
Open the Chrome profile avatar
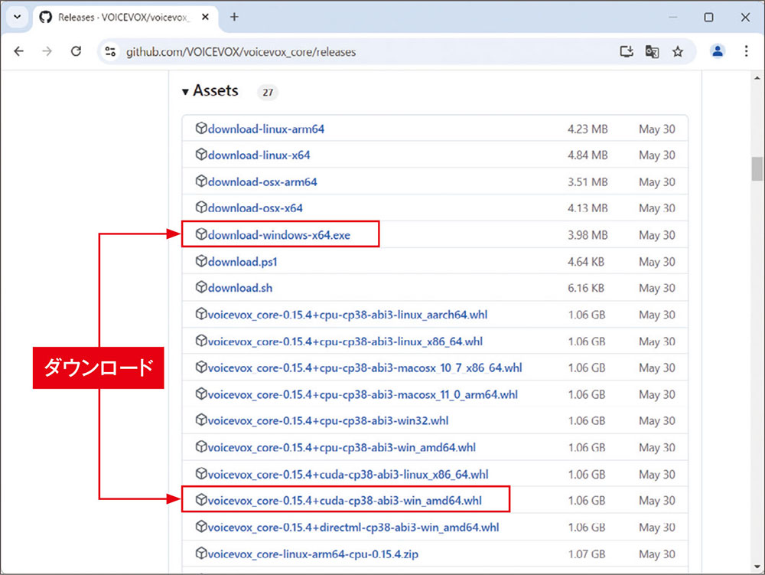(718, 51)
